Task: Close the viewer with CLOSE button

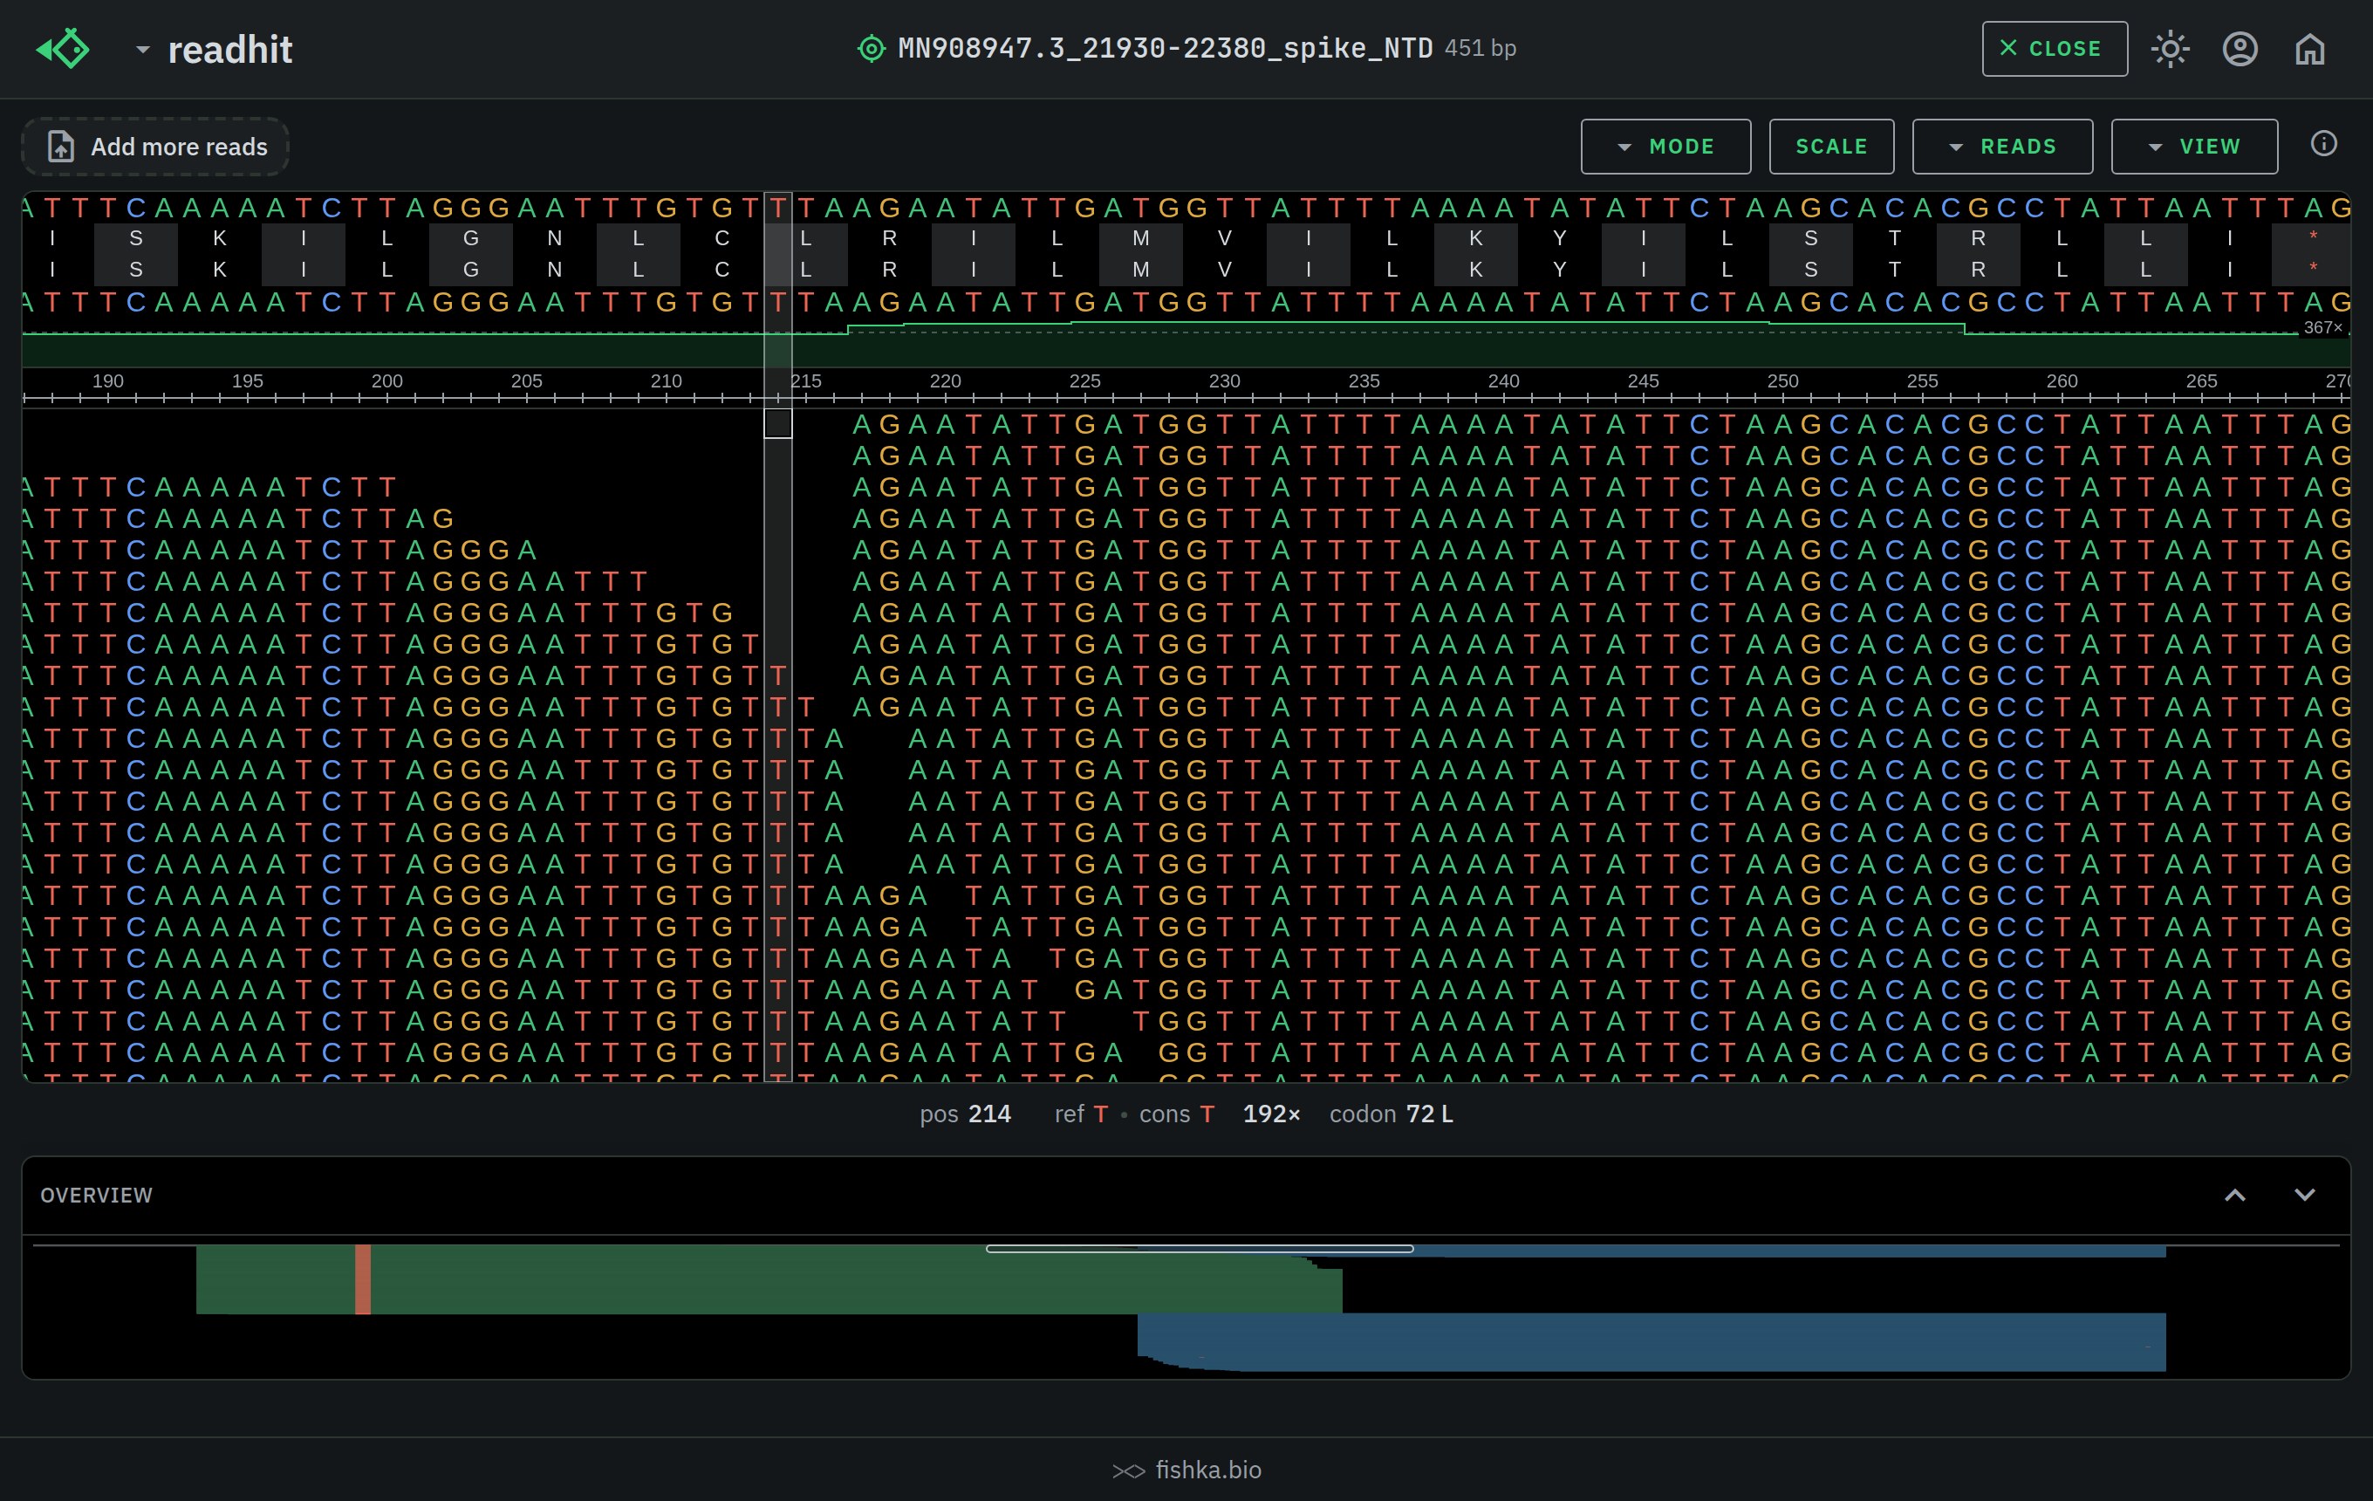Action: pos(2055,48)
